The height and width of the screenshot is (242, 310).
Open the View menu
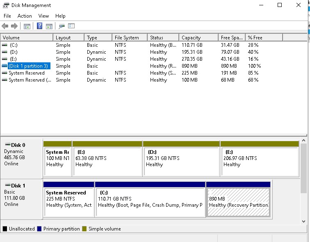[x=43, y=16]
